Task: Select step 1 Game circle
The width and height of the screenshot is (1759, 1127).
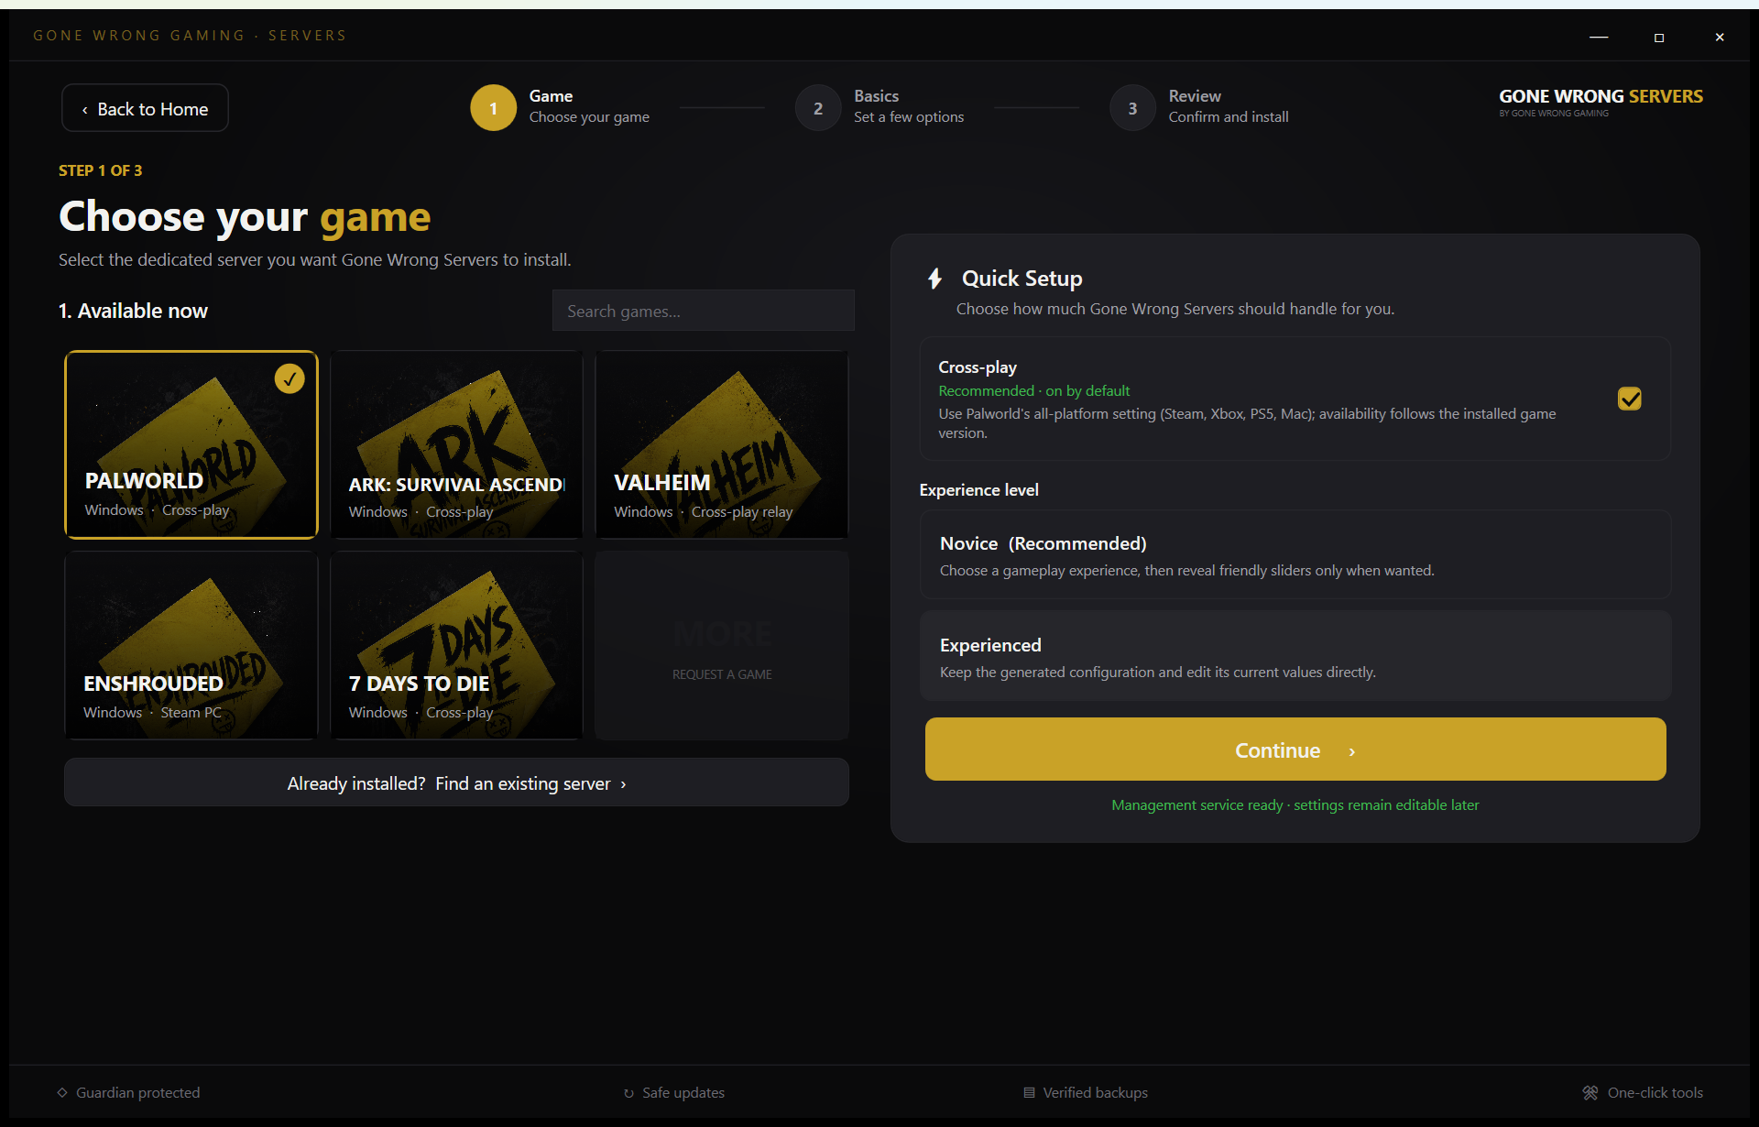Action: pyautogui.click(x=493, y=108)
